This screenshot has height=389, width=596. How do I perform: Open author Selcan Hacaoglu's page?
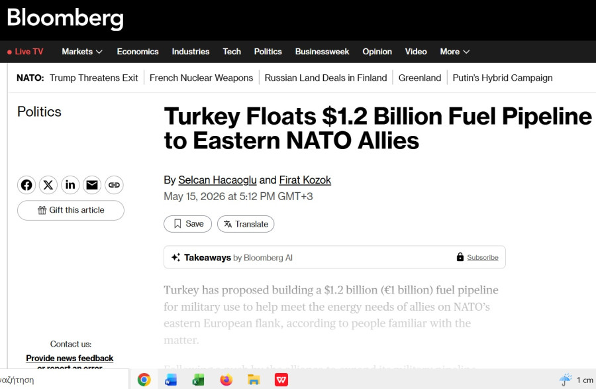click(217, 180)
